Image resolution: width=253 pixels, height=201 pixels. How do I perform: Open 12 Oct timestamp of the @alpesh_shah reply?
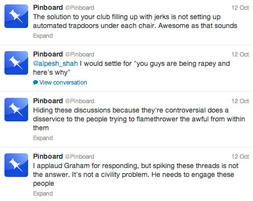[x=240, y=55]
